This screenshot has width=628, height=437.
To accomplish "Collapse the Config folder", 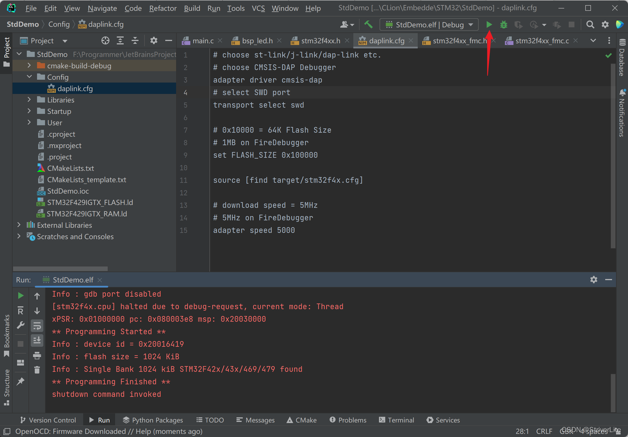I will pos(29,77).
